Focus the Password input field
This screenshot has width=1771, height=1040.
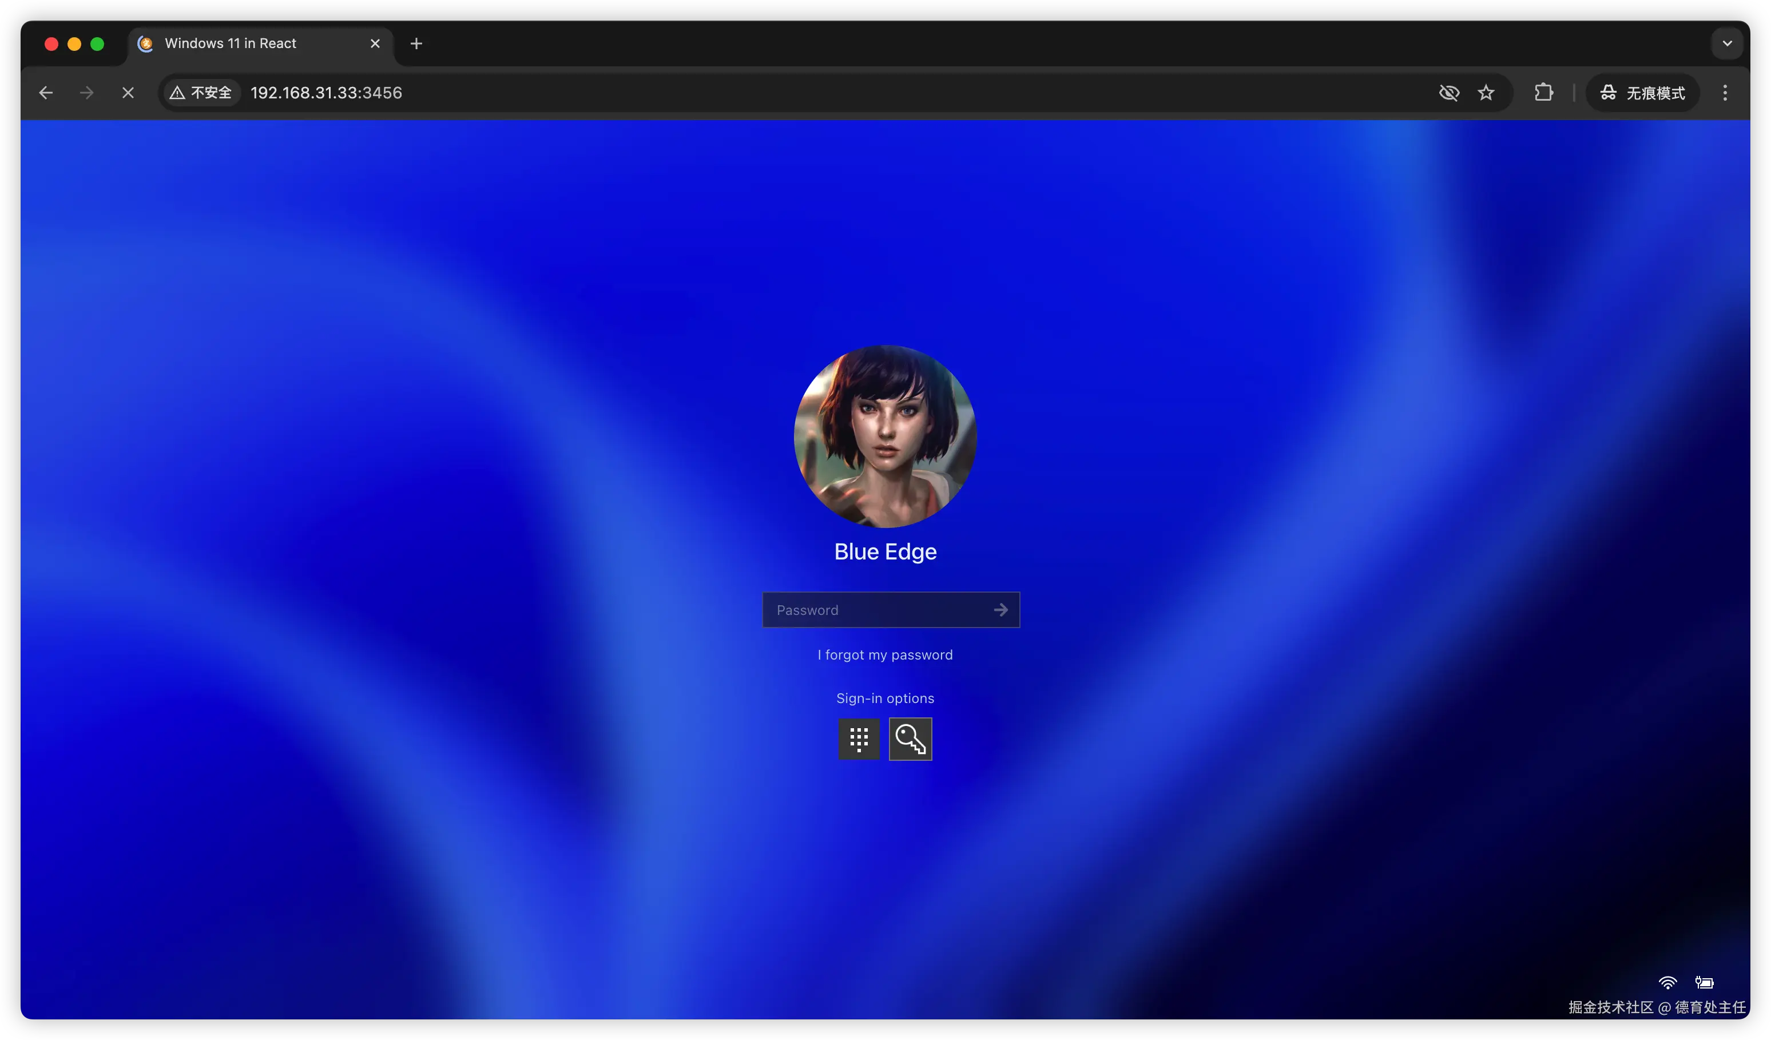click(875, 610)
